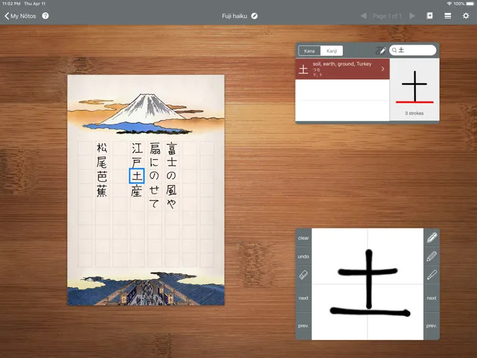The height and width of the screenshot is (358, 477).
Task: Open the page list menu icon
Action: click(447, 16)
